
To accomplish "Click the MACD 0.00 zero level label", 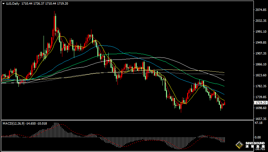I will pyautogui.click(x=258, y=137).
